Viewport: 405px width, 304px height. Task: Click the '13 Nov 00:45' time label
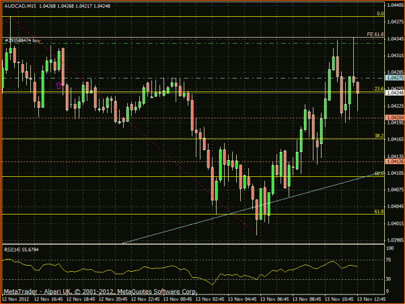tap(178, 299)
